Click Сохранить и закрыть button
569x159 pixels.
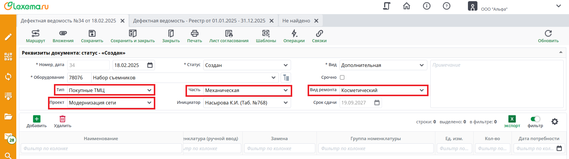pos(132,36)
